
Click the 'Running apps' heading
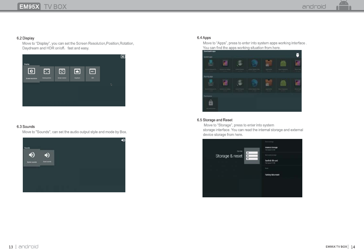(208, 77)
